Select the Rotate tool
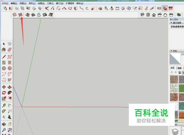The height and width of the screenshot is (135, 184). 4,93
